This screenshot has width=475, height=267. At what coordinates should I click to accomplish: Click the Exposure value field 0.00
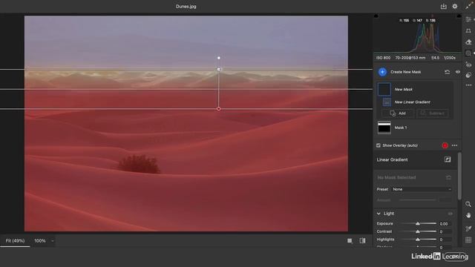click(x=445, y=224)
